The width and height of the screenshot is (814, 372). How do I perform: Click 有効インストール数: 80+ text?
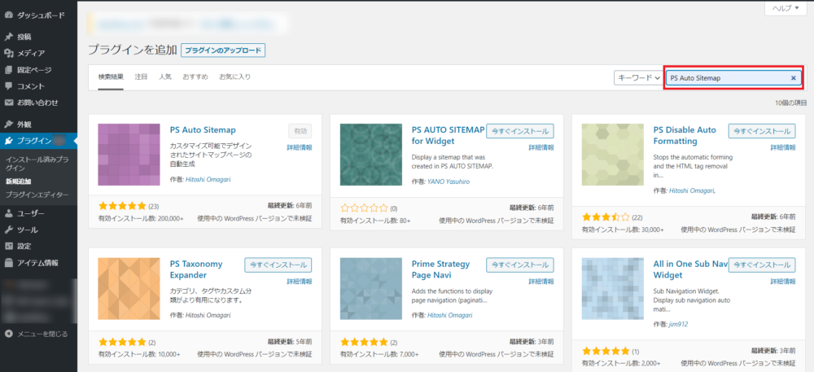click(375, 221)
